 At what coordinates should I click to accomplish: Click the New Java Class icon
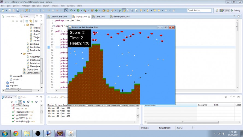point(96,10)
